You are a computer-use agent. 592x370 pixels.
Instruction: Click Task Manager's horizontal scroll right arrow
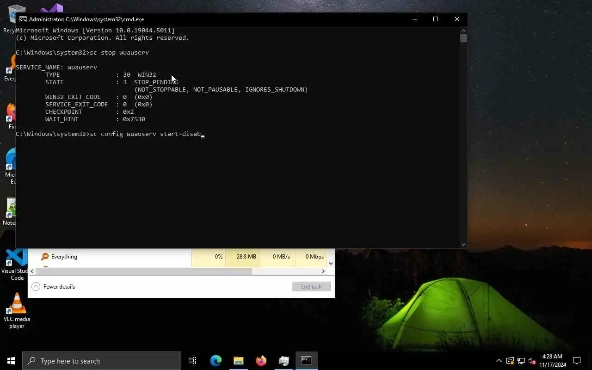323,271
